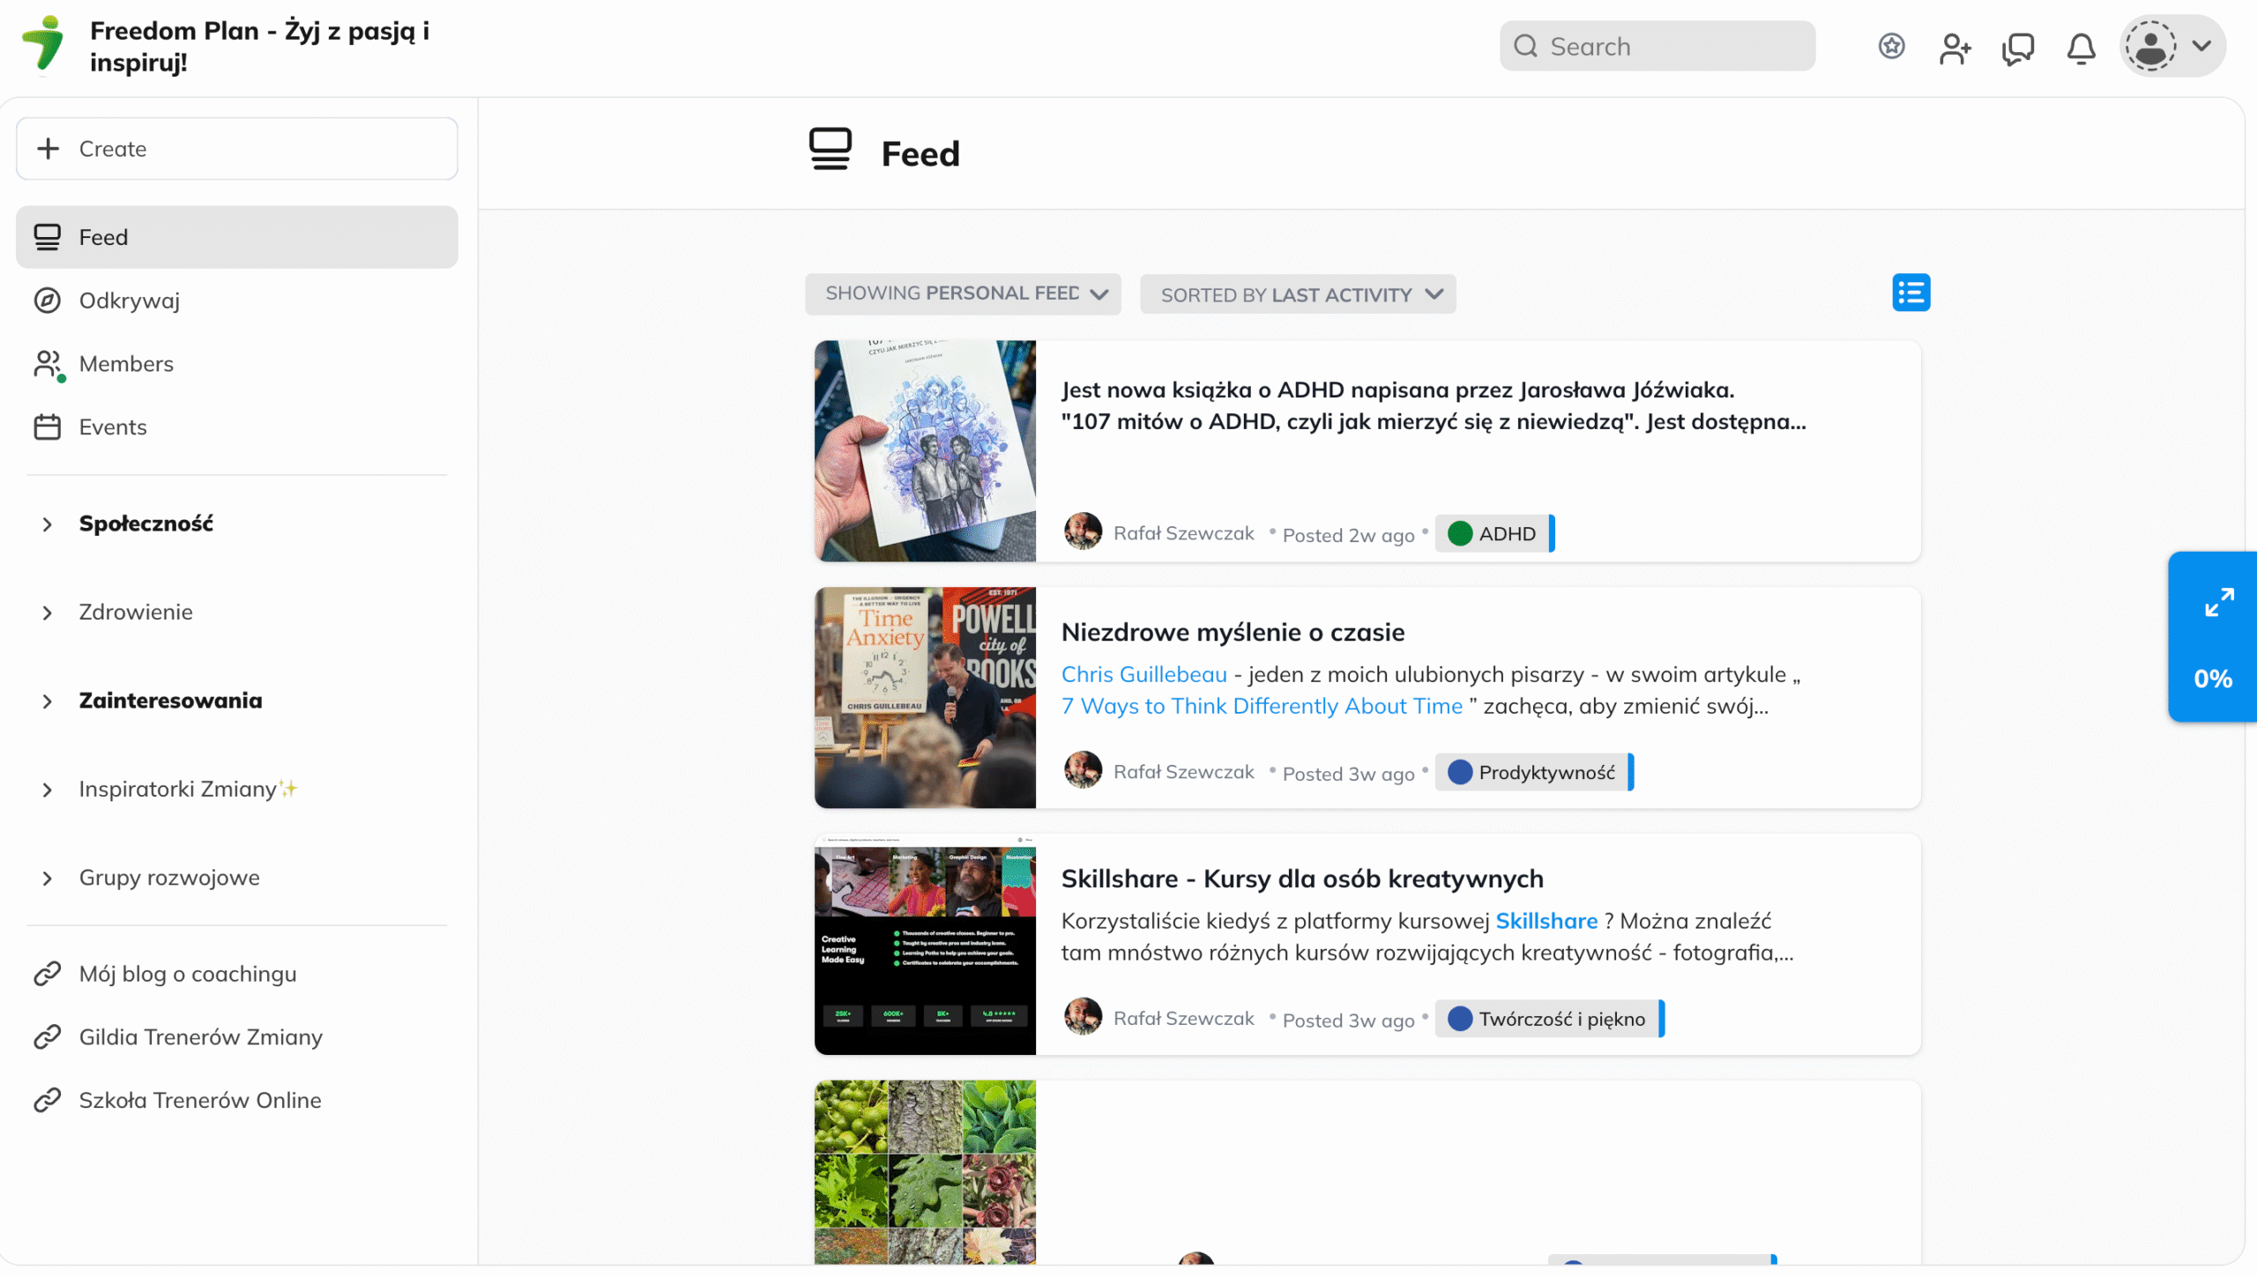Click the Prodyktywność blue topic tag
This screenshot has width=2257, height=1277.
pos(1535,772)
